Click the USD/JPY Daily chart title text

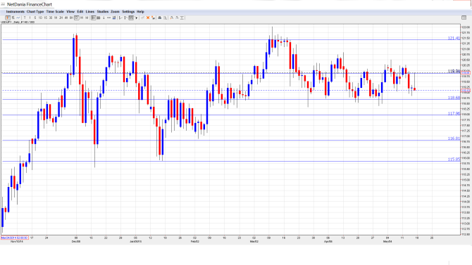pos(18,22)
